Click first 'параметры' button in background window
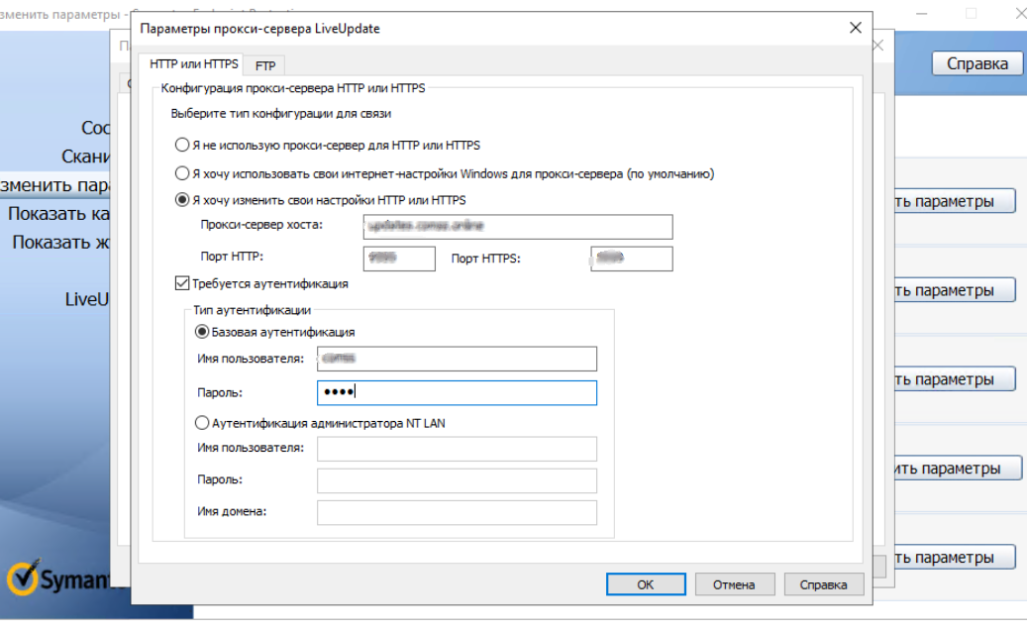Viewport: 1027px width, 632px height. pyautogui.click(x=955, y=201)
